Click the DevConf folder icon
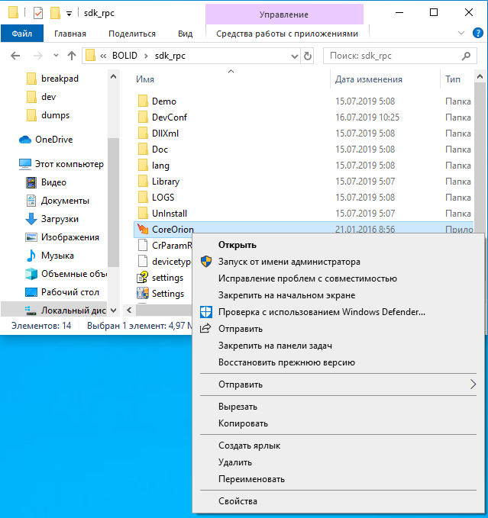Viewport: 488px width, 518px height. pyautogui.click(x=143, y=117)
